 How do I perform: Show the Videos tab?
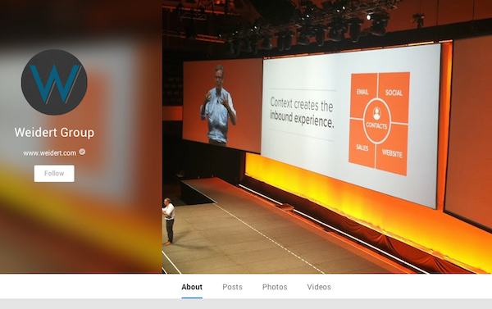point(319,287)
